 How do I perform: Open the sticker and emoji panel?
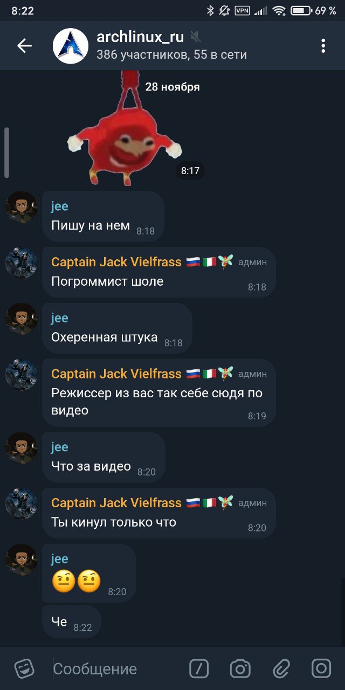pyautogui.click(x=24, y=669)
